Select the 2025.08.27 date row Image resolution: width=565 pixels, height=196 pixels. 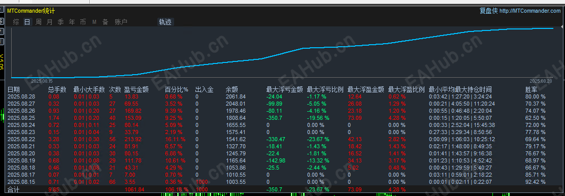tap(21, 104)
